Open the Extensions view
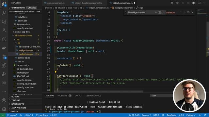209x117 pixels. tap(4, 65)
